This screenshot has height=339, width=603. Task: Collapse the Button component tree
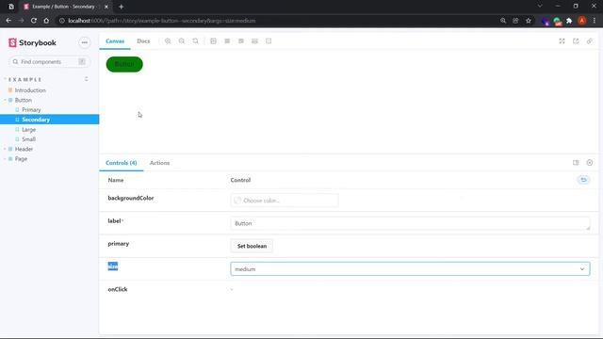click(23, 100)
